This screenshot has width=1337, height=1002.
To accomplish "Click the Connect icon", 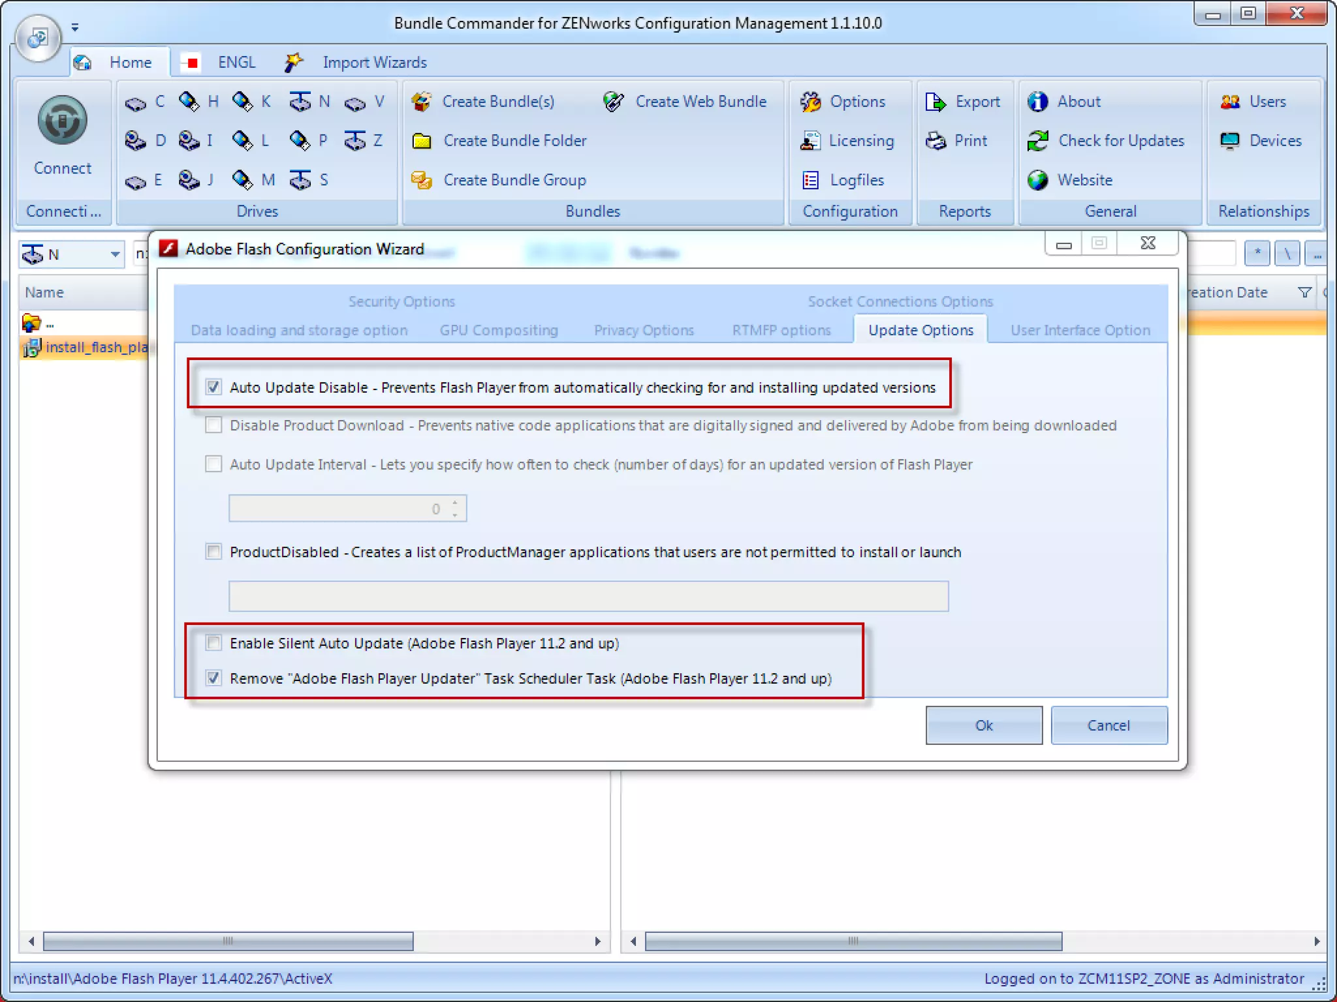I will [x=62, y=121].
